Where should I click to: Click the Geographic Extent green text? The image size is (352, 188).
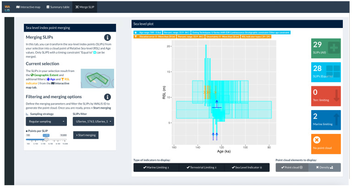tap(46, 75)
